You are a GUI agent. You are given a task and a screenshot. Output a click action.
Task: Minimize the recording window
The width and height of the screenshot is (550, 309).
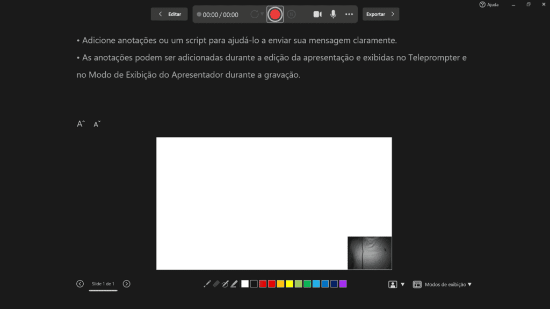click(513, 4)
